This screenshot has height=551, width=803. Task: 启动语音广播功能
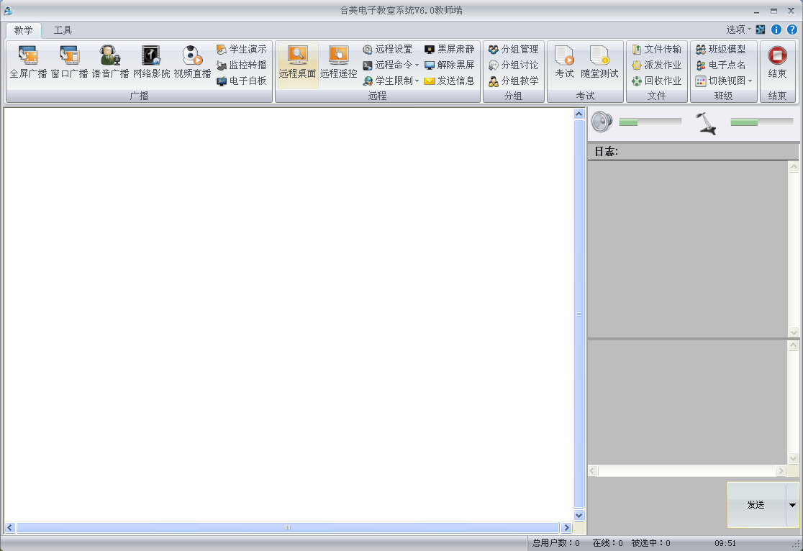click(108, 63)
